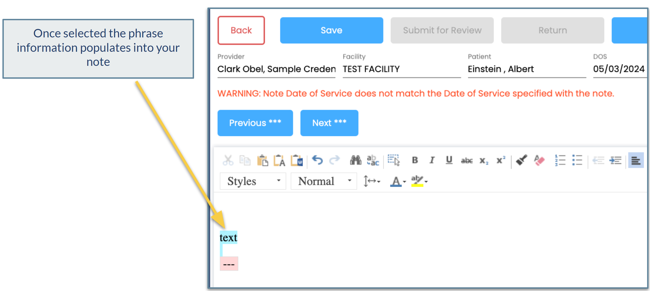Image resolution: width=650 pixels, height=291 pixels.
Task: Toggle bold formatting
Action: pyautogui.click(x=415, y=161)
